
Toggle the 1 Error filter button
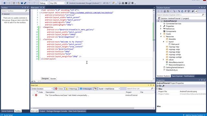59,89
